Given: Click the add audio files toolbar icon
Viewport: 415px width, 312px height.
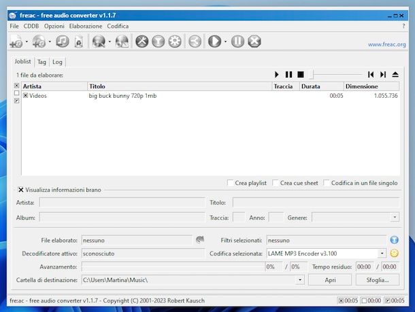Looking at the screenshot, I should pyautogui.click(x=16, y=41).
